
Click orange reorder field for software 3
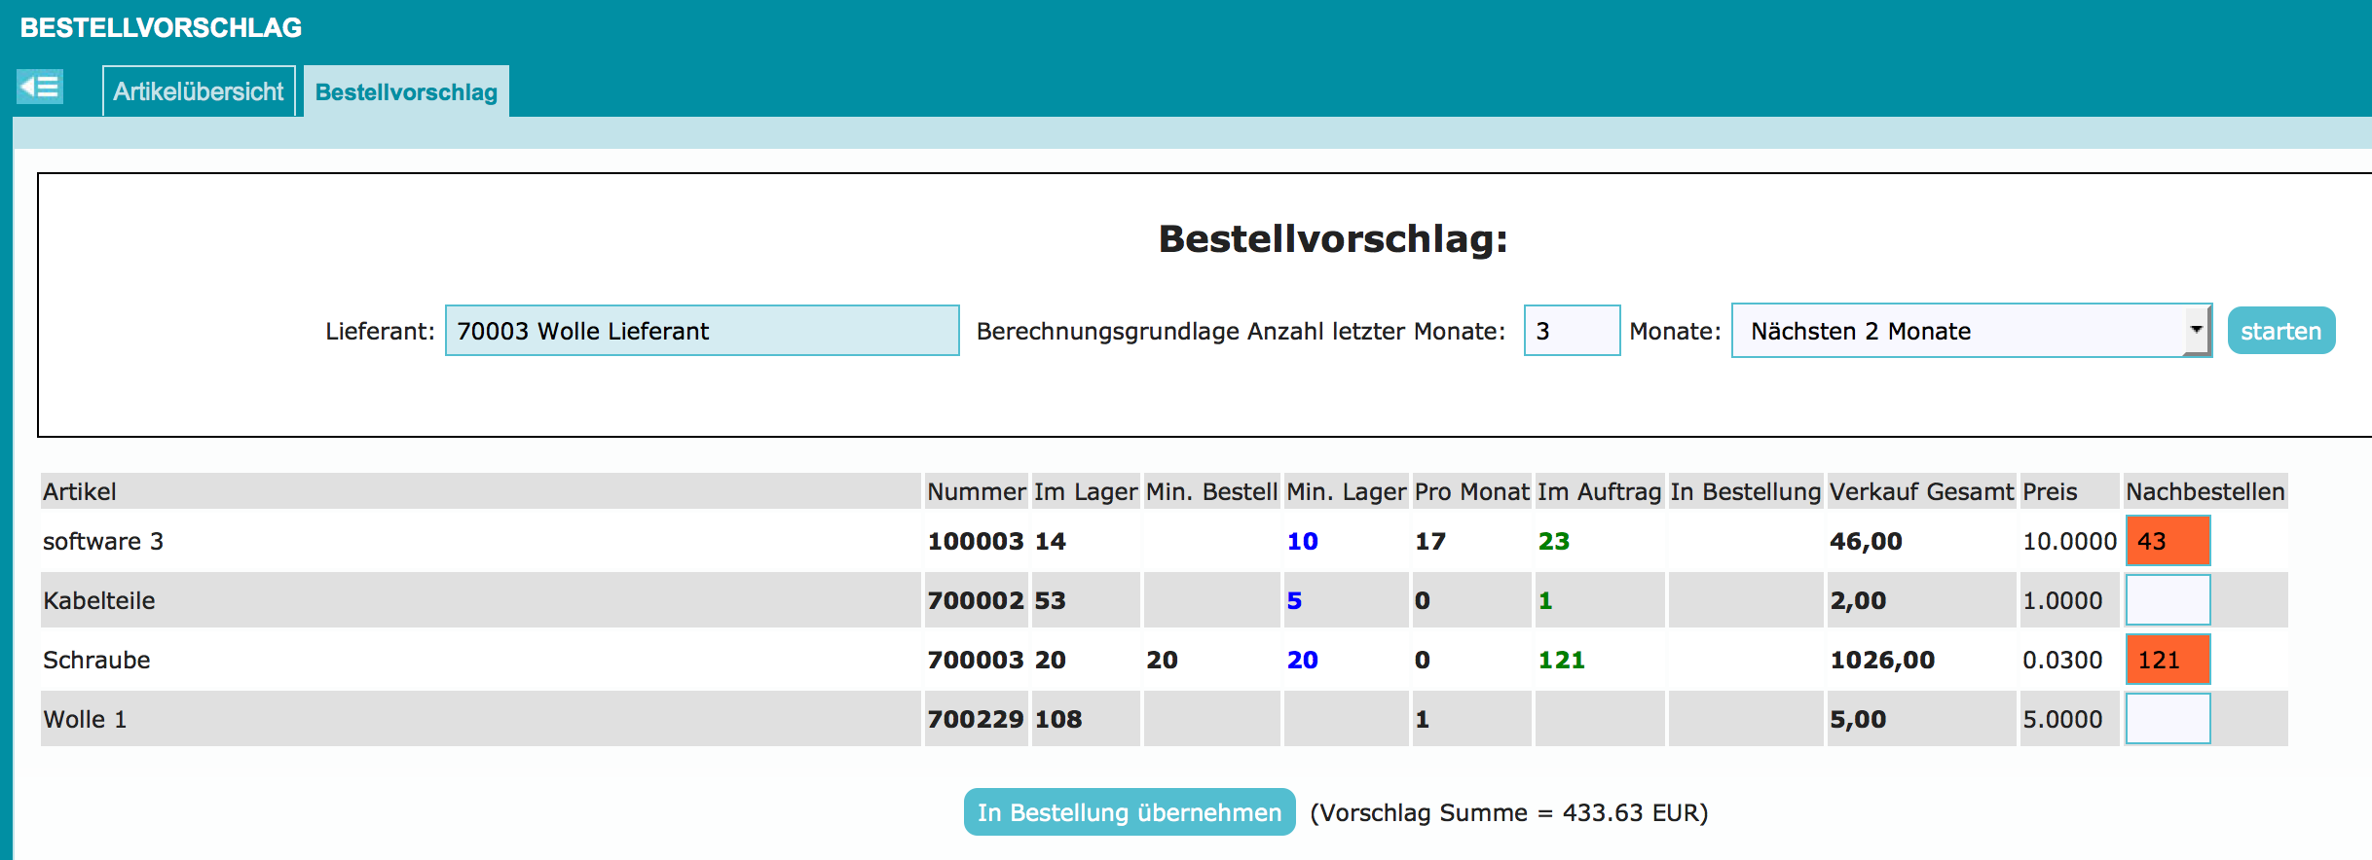[x=2168, y=541]
